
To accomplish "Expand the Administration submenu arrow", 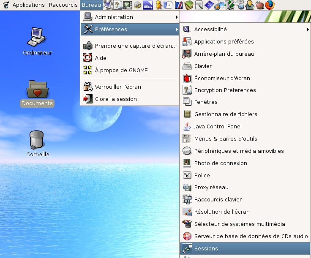I will [177, 17].
